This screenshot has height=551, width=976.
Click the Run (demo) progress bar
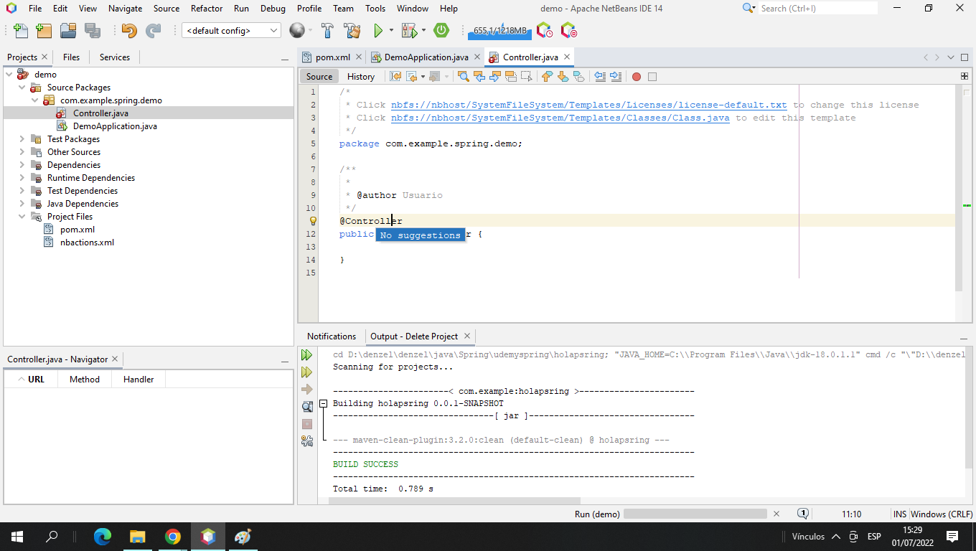click(x=695, y=514)
